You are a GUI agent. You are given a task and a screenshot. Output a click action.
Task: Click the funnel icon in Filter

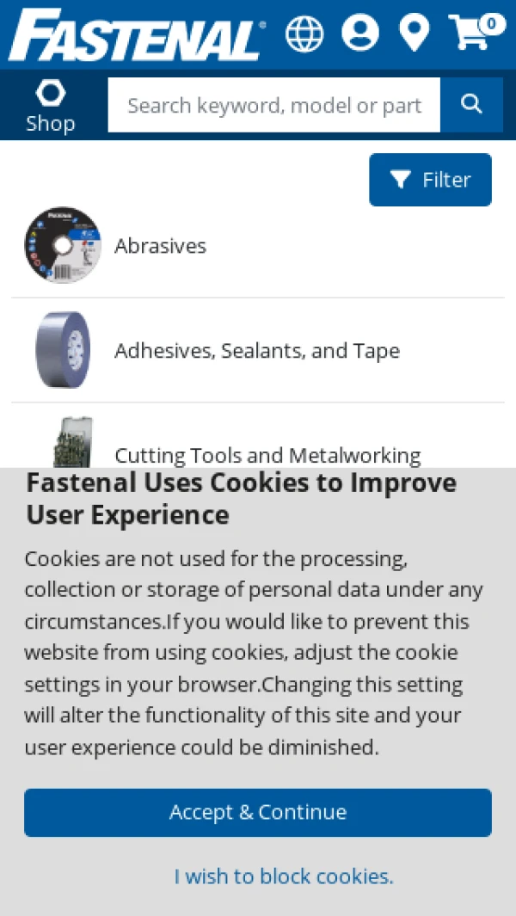pos(400,180)
